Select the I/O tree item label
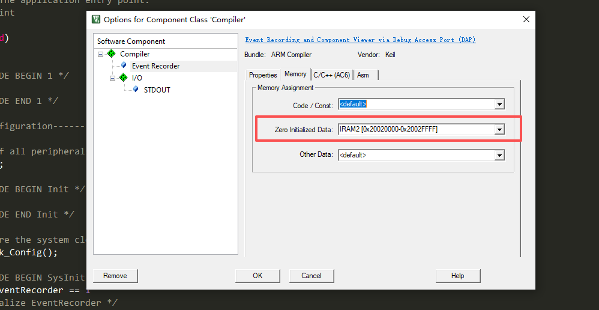Viewport: 599px width, 310px height. pos(137,78)
